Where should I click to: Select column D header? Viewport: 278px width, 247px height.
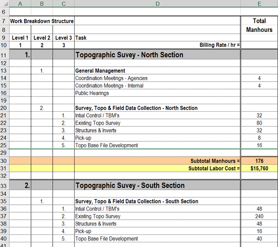(158, 4)
